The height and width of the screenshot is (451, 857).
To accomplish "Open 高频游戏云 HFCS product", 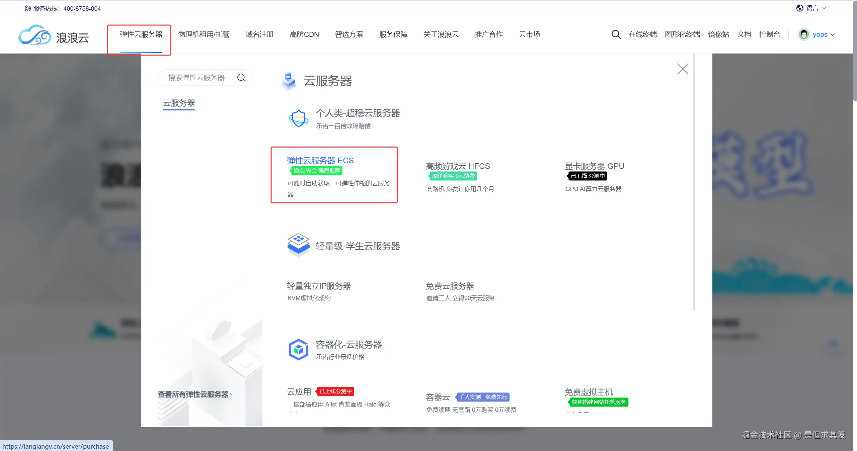I will 458,166.
